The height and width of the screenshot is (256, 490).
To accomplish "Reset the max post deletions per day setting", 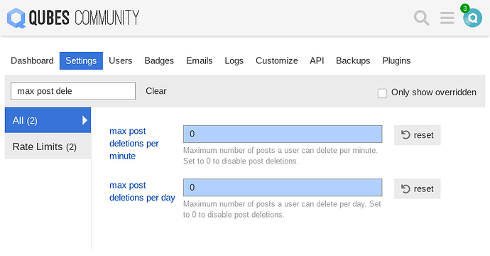I will [x=417, y=188].
